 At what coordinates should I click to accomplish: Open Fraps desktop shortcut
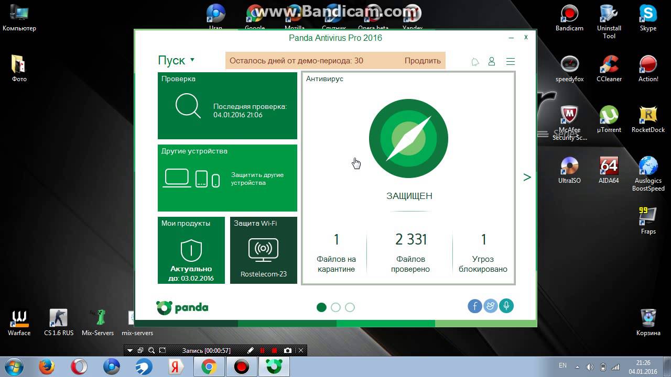click(648, 220)
